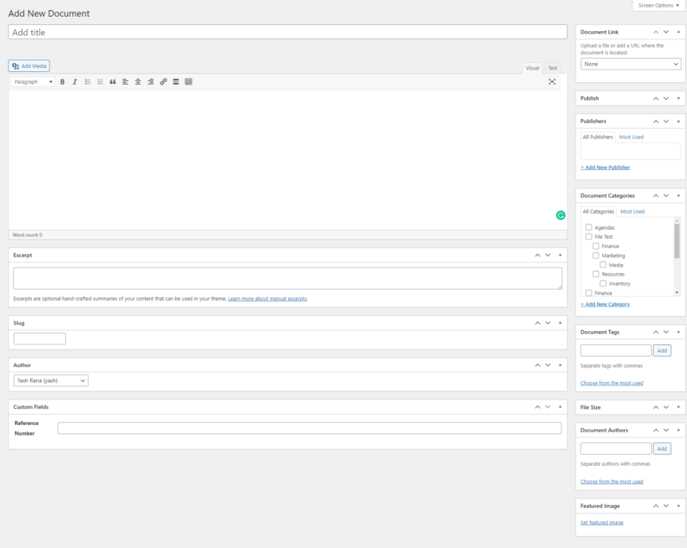Click the Reference Number input field
The height and width of the screenshot is (548, 687).
click(309, 428)
